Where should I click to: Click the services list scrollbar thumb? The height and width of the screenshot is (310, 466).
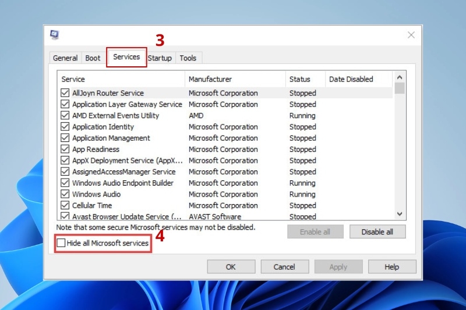click(x=400, y=88)
